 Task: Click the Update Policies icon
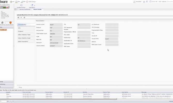[x=21, y=5]
